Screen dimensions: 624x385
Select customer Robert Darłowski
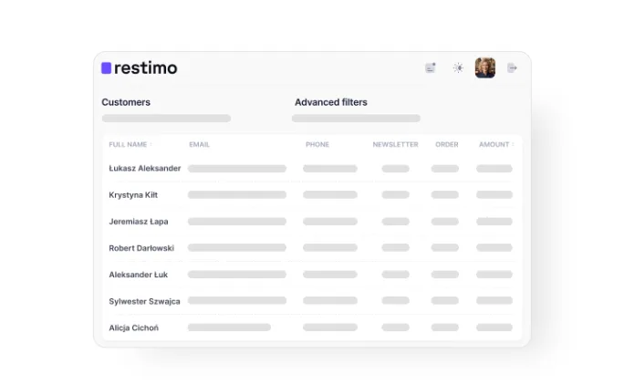(x=141, y=248)
